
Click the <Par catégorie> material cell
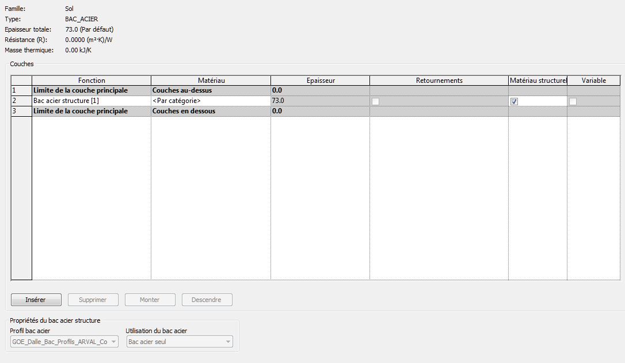(x=211, y=101)
